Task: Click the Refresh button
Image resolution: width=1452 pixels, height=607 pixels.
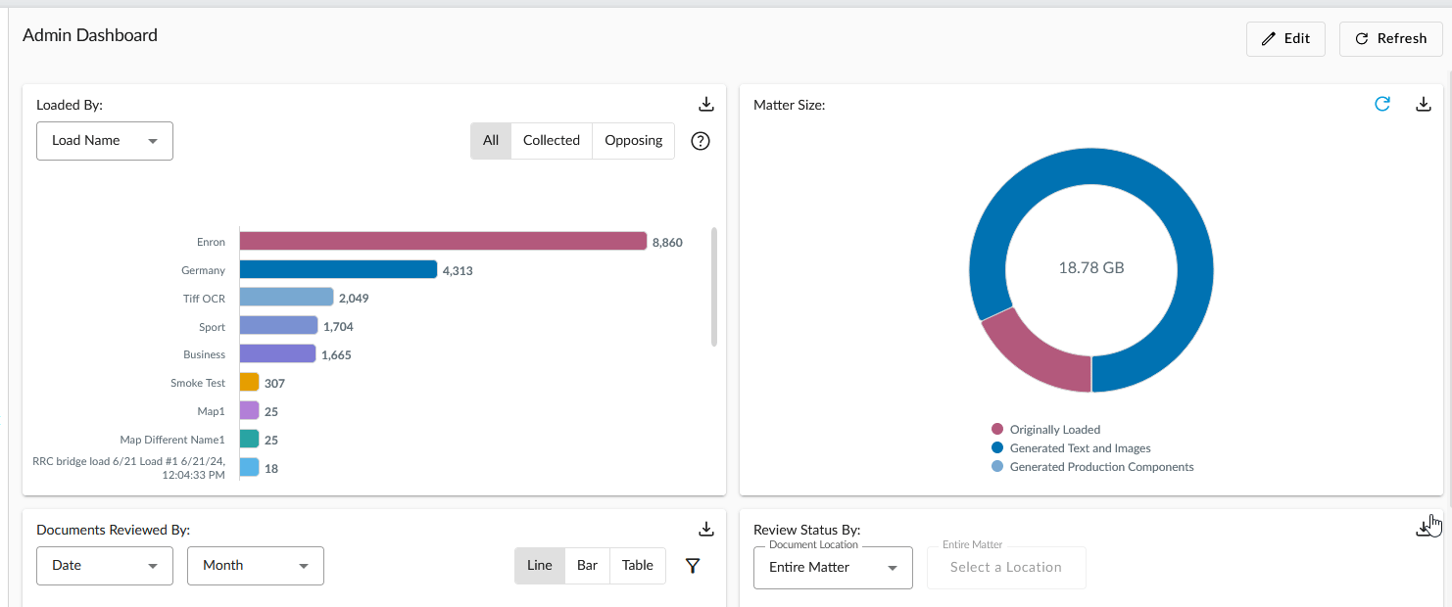Action: (x=1390, y=38)
